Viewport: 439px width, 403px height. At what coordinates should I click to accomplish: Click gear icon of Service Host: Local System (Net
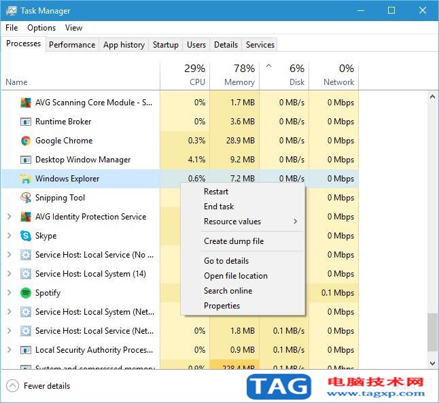tap(26, 312)
